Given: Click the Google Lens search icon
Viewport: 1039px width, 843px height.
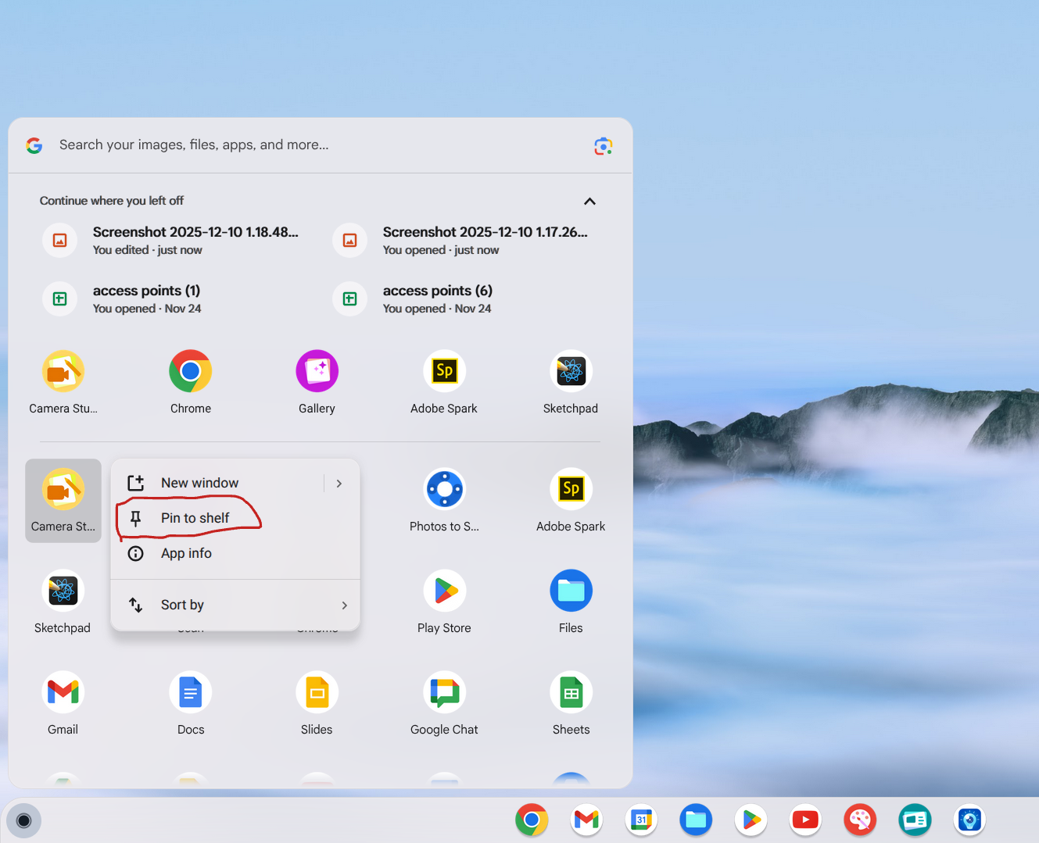Looking at the screenshot, I should point(603,146).
